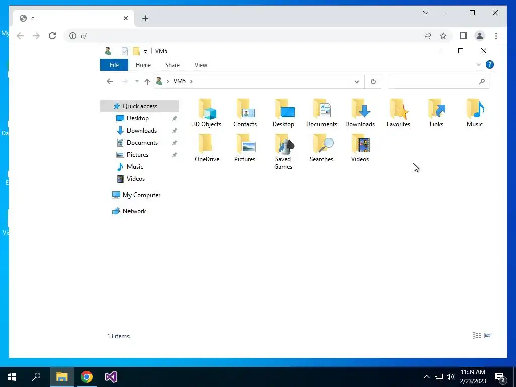Click the Properties quick access toolbar icon
Screen dimensions: 516x387
click(x=125, y=51)
